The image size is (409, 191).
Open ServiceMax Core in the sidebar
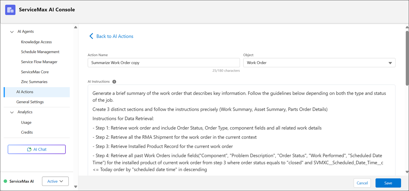35,72
